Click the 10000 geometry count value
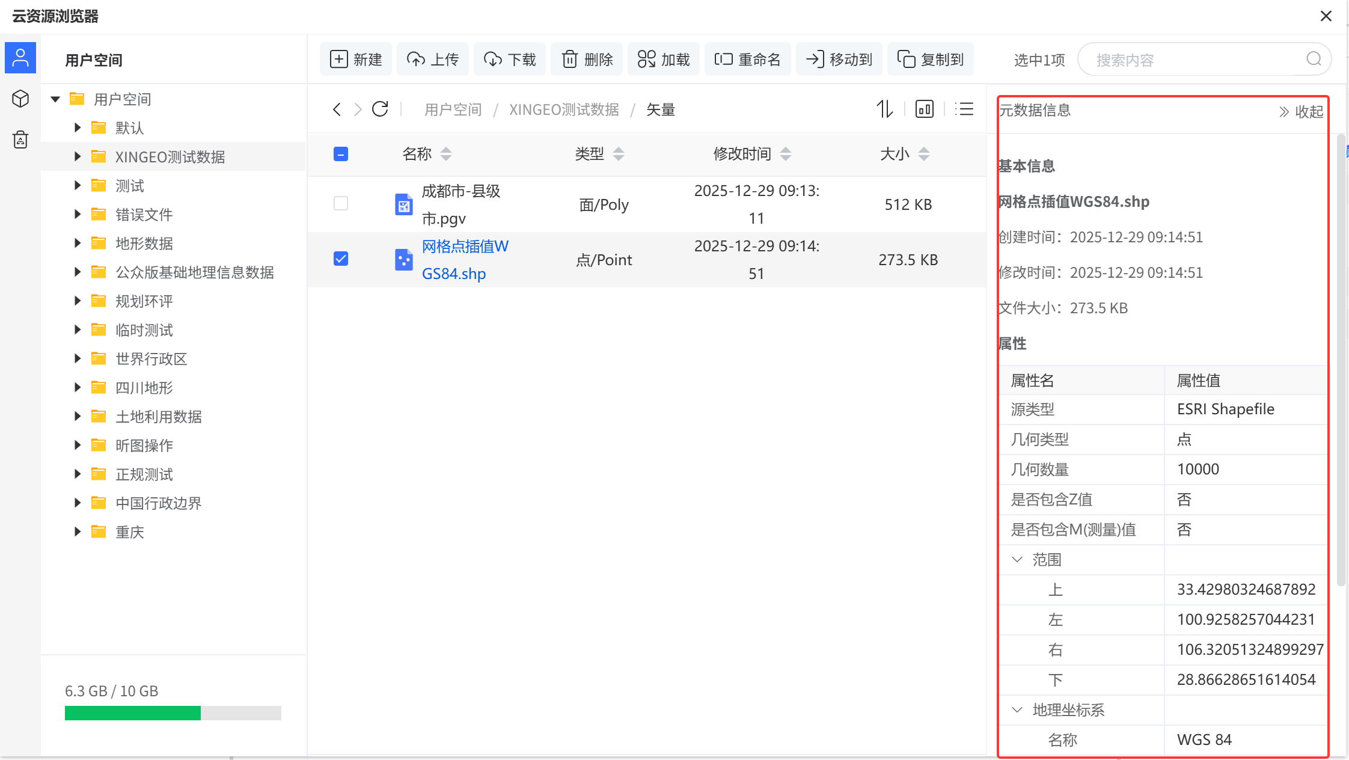 [1198, 470]
